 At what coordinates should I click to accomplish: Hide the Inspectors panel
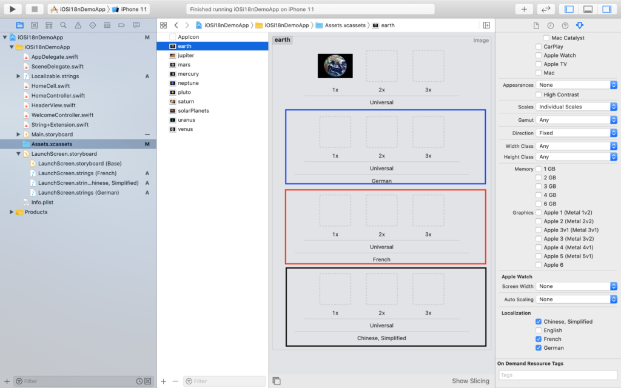(606, 9)
